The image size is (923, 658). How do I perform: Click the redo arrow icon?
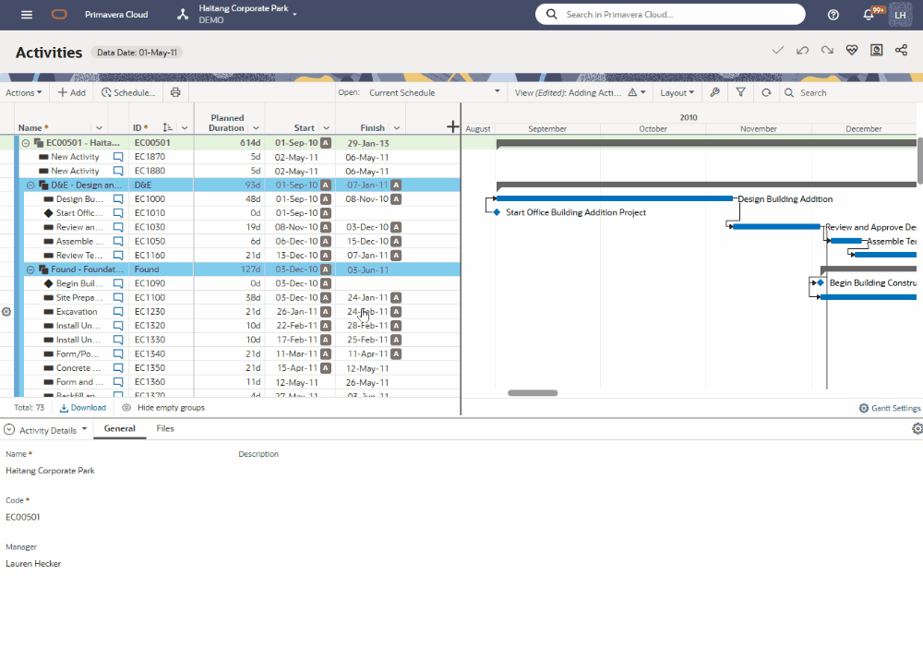pyautogui.click(x=827, y=51)
